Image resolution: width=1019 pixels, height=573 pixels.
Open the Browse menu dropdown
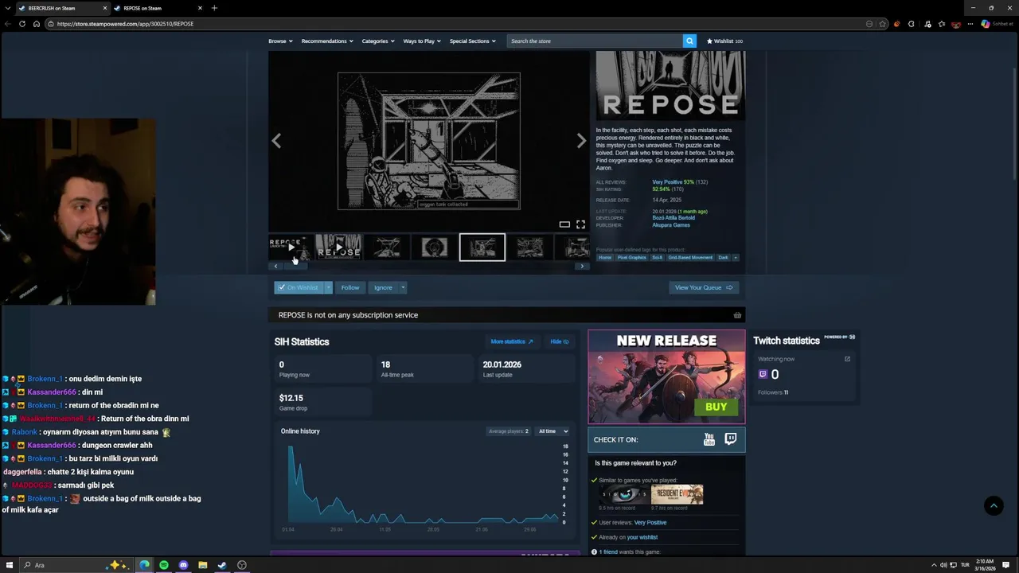coord(280,41)
